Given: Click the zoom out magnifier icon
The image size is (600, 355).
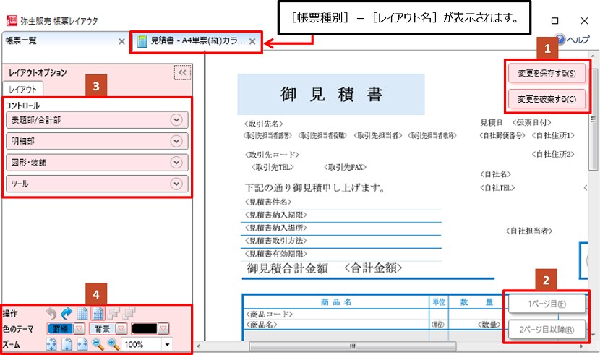Looking at the screenshot, I should (x=98, y=344).
